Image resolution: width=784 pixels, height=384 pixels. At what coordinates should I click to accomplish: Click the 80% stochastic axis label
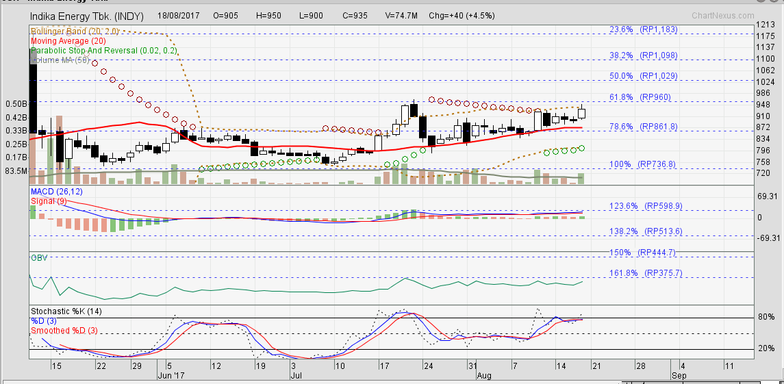[x=766, y=317]
